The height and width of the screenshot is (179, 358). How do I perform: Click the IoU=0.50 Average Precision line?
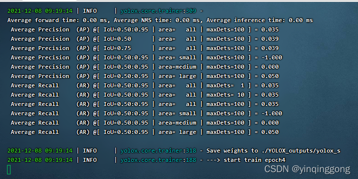(145, 39)
